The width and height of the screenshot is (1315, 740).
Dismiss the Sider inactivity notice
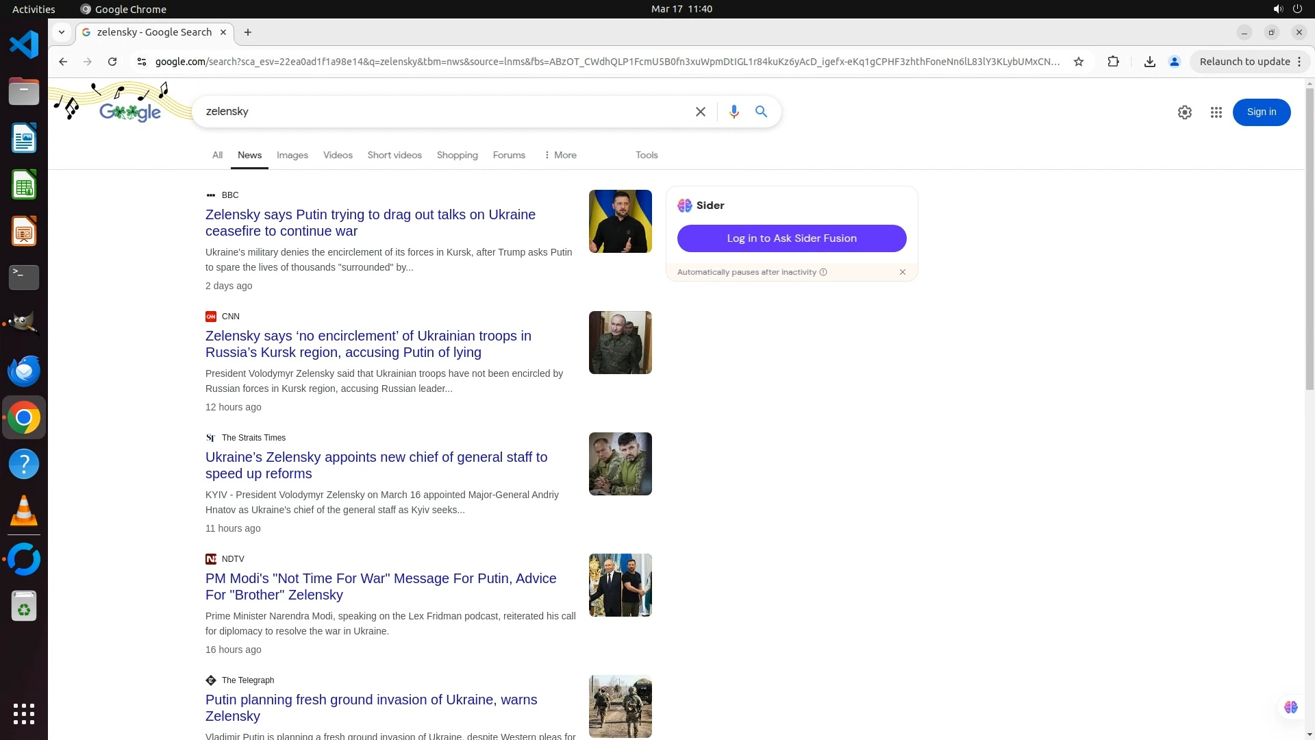[x=902, y=272]
